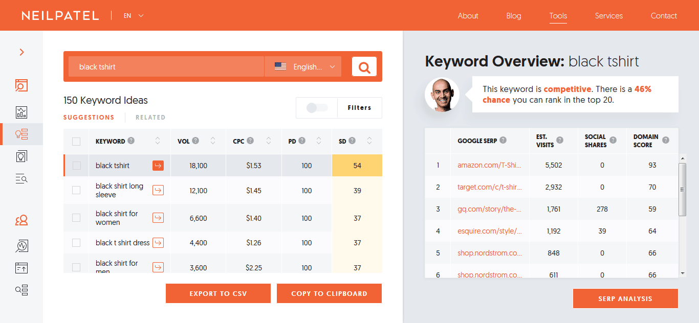Click the SERP table scroll down arrow

click(682, 273)
